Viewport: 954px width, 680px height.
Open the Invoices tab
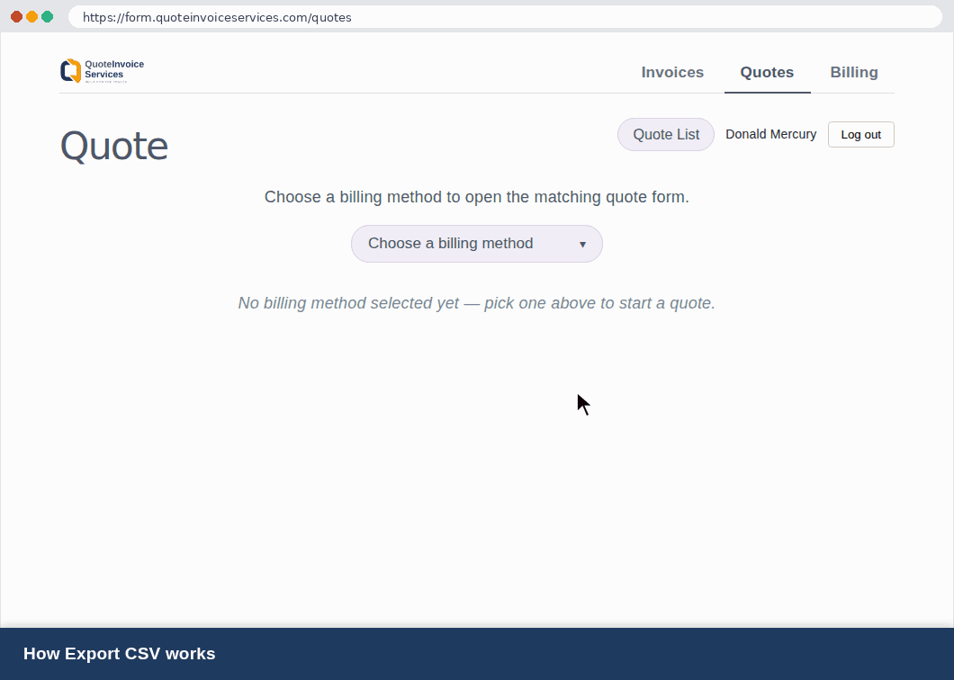coord(672,72)
